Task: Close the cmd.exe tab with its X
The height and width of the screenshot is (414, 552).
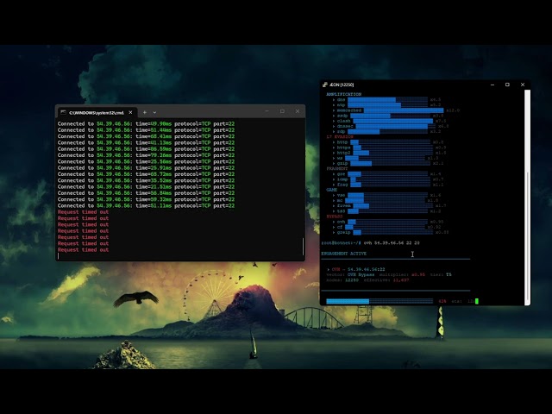Action: [130, 112]
